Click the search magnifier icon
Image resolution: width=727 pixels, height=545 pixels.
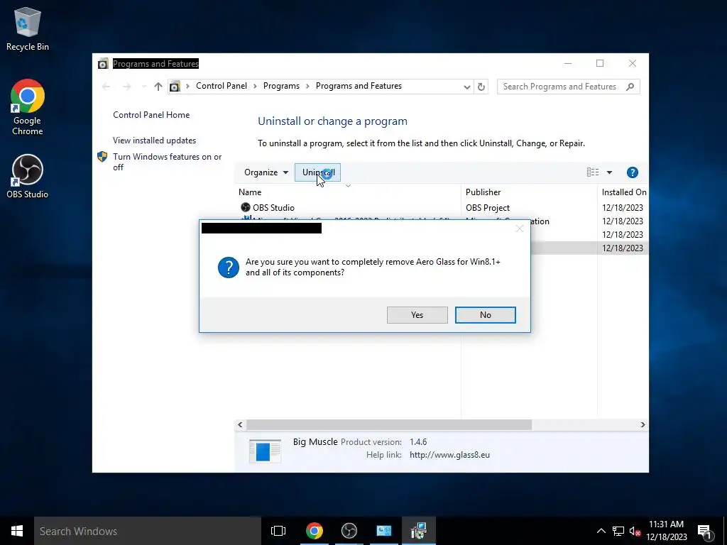pos(630,87)
